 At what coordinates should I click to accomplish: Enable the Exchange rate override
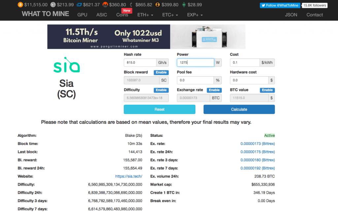[x=214, y=90]
